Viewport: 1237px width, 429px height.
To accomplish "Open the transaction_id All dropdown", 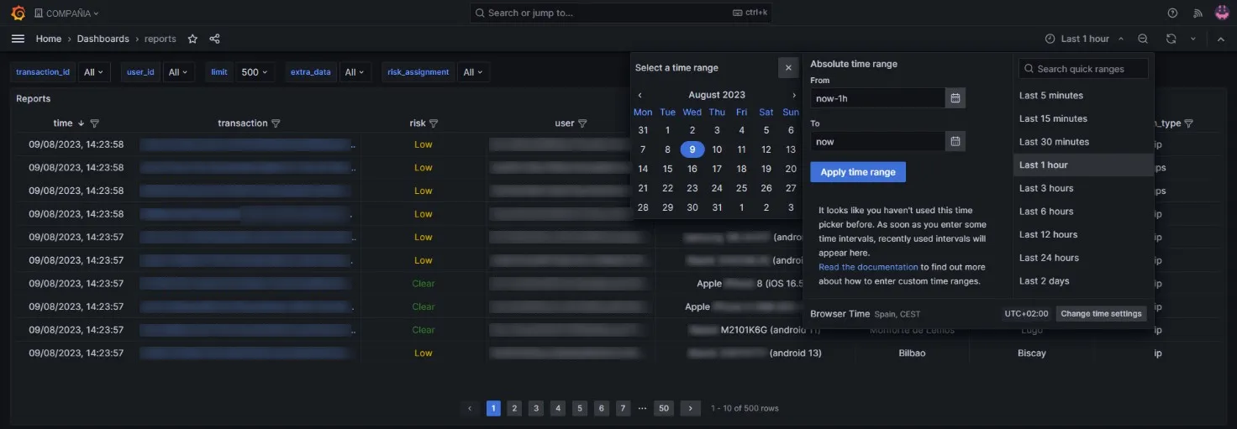I will click(x=93, y=72).
